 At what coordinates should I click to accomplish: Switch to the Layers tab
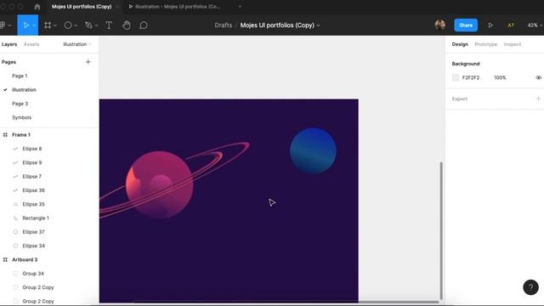pyautogui.click(x=9, y=44)
